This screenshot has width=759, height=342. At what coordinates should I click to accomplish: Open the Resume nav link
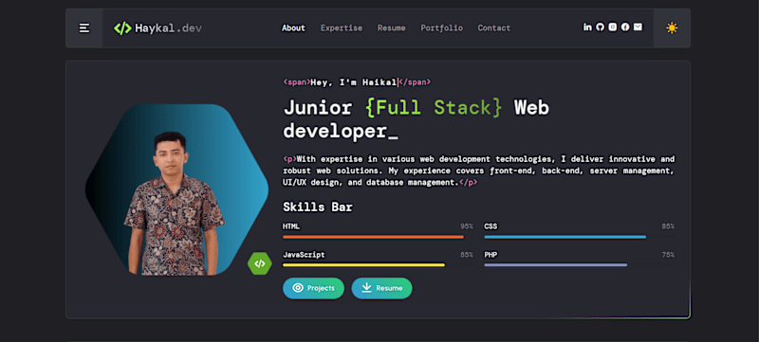click(x=392, y=28)
